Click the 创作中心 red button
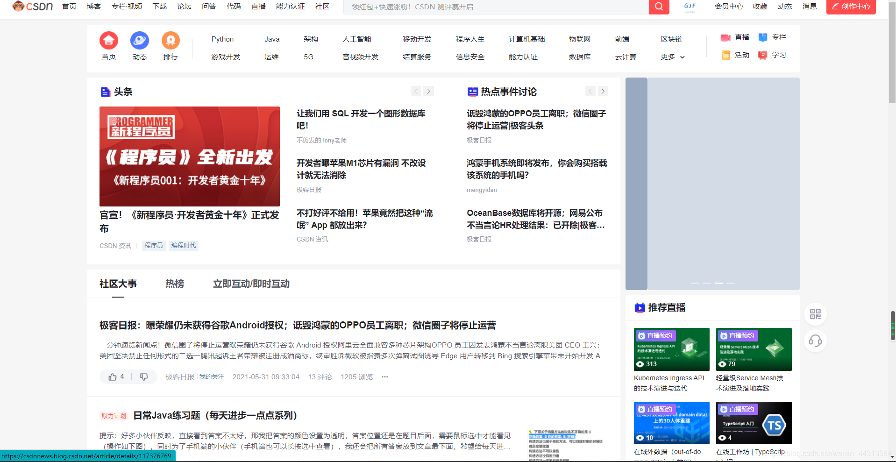Screen dimensions: 896x462 (851, 7)
